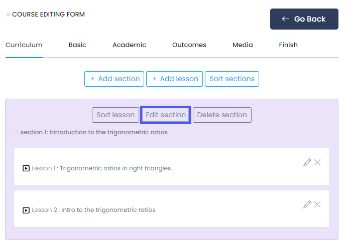Switch to the Basic tab
This screenshot has width=347, height=246.
(x=77, y=45)
